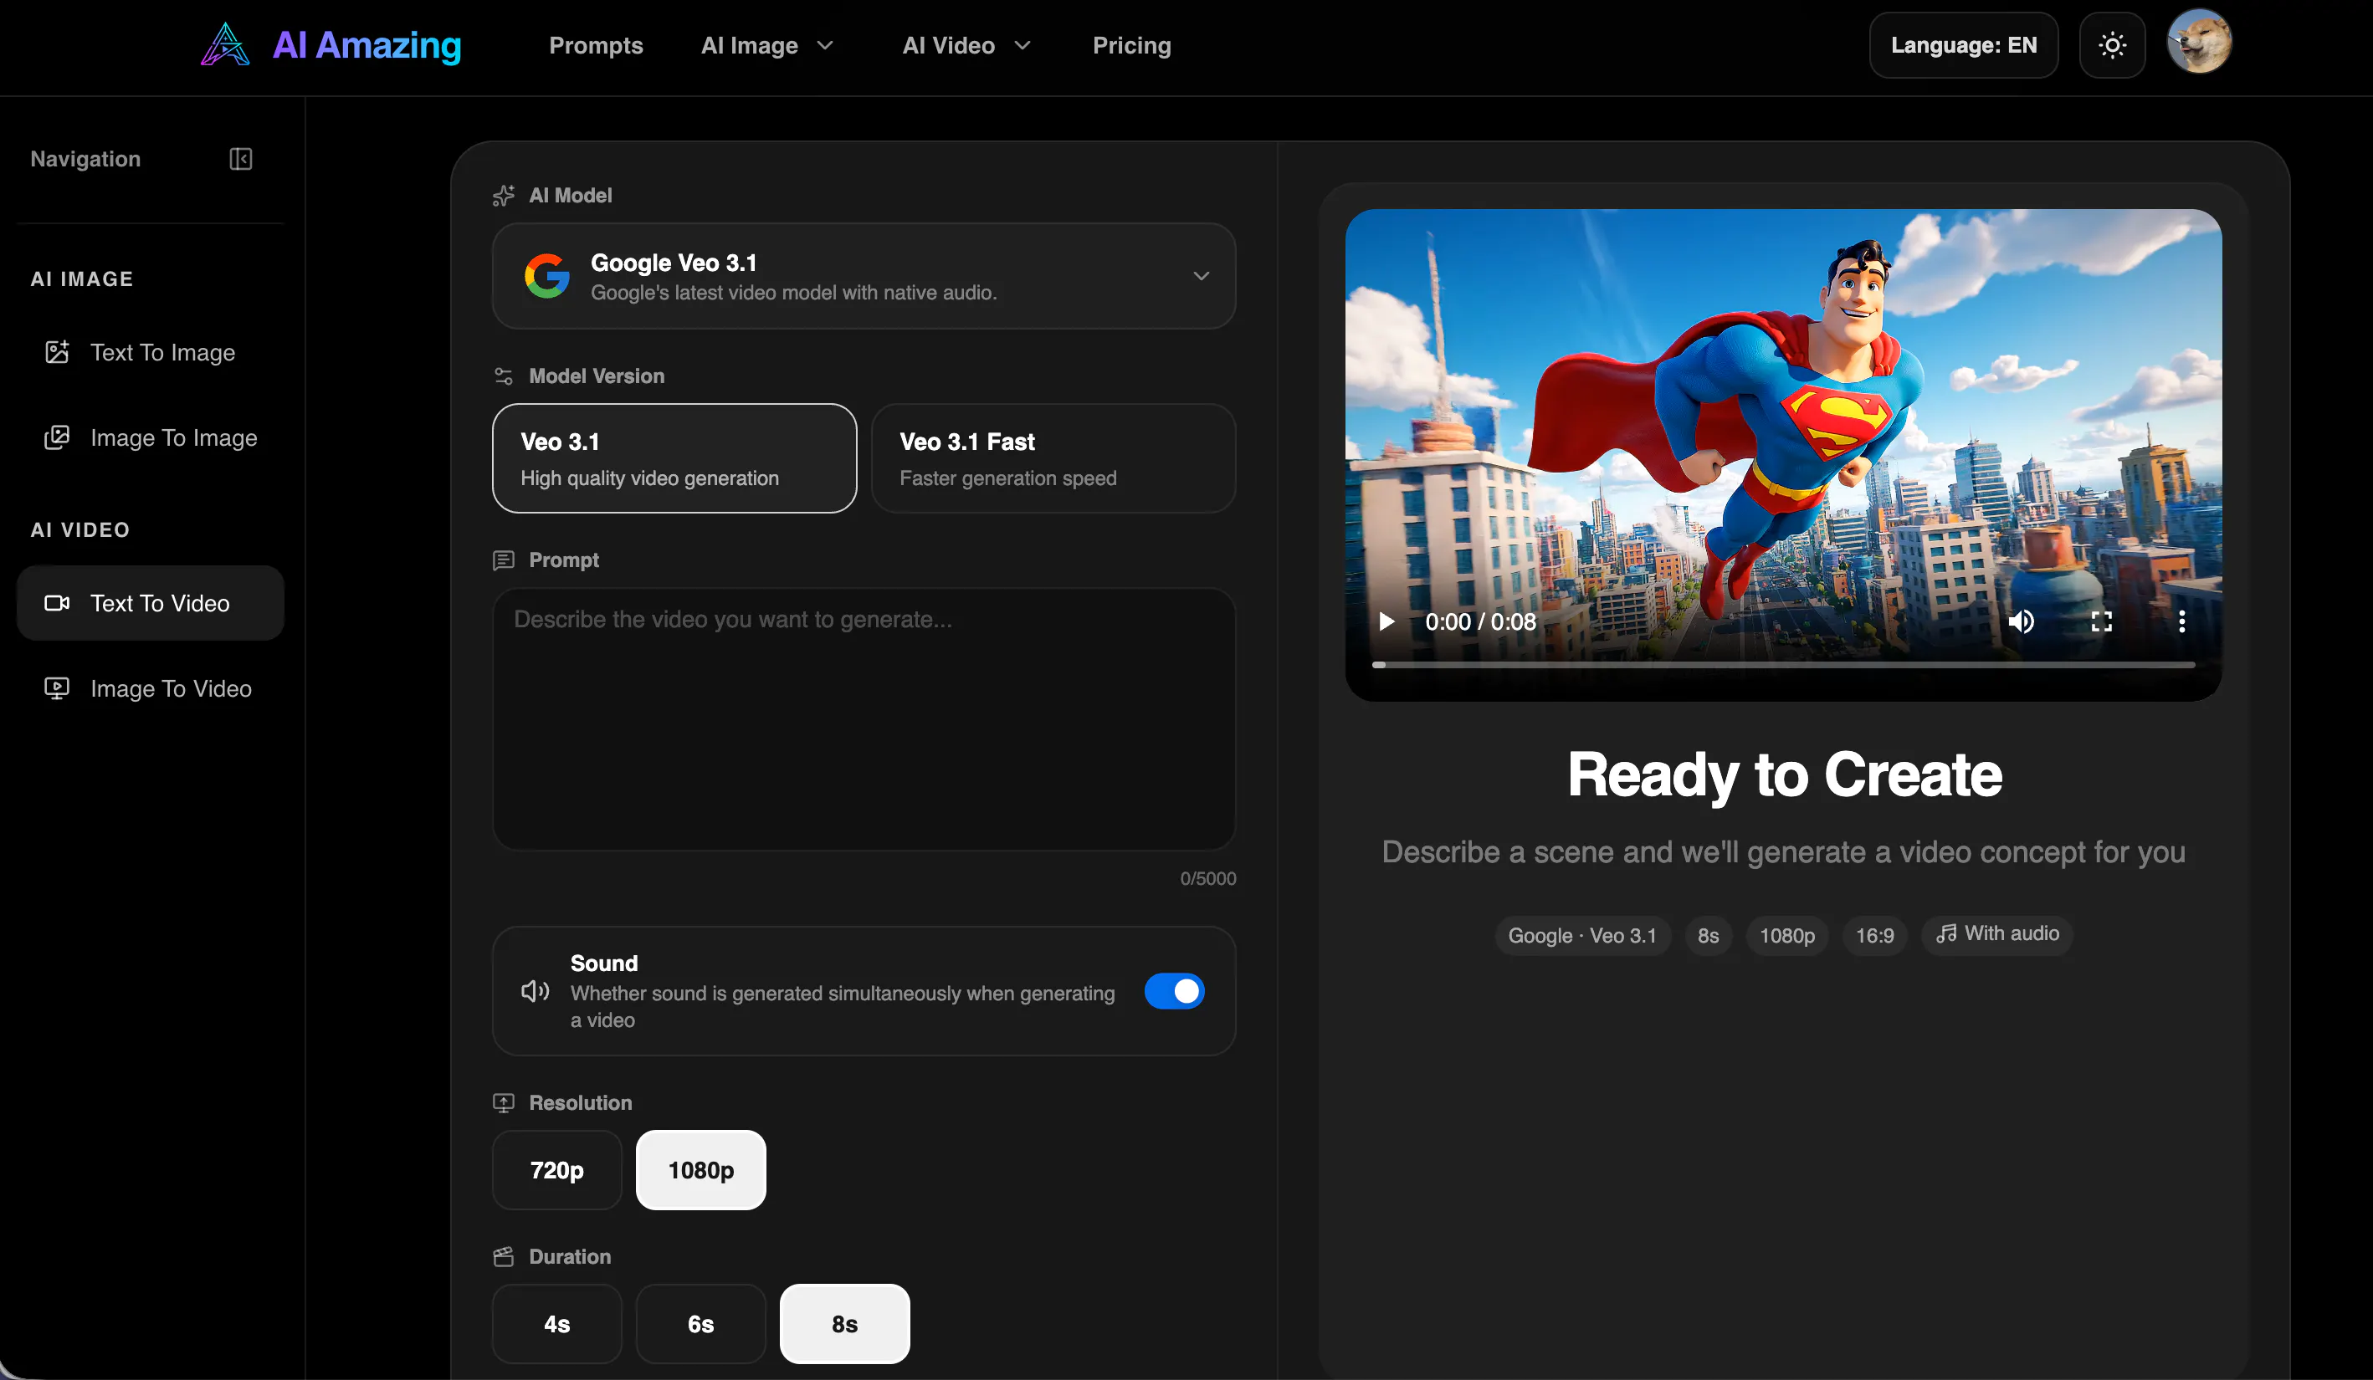This screenshot has height=1380, width=2373.
Task: Mute the preview video volume
Action: click(2022, 621)
